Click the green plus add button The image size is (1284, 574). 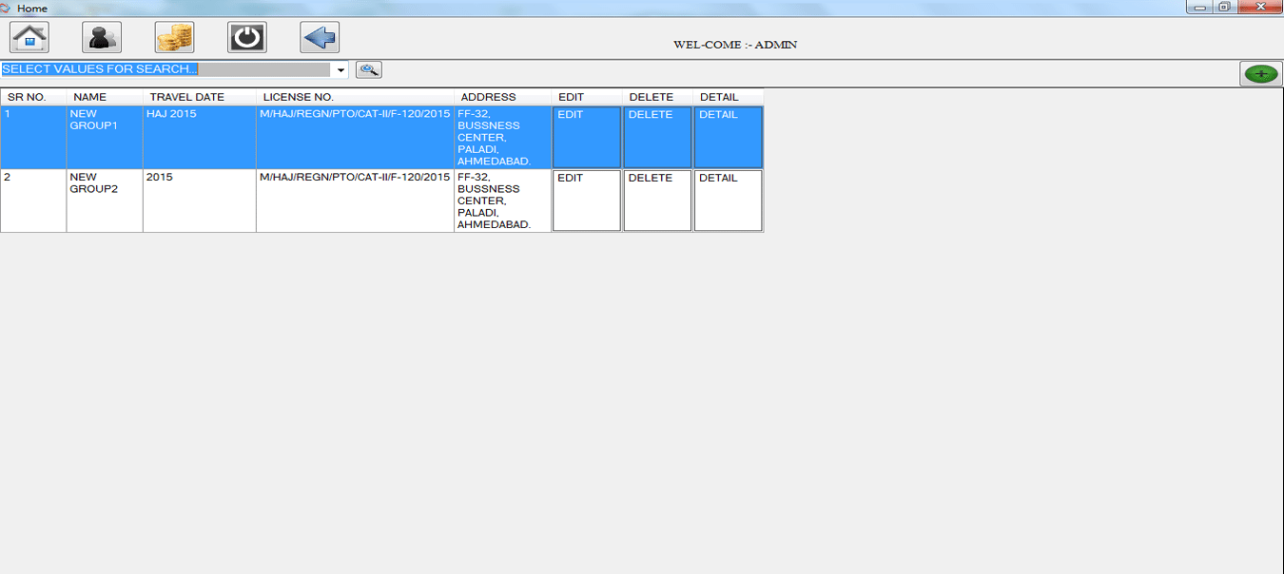(x=1261, y=73)
